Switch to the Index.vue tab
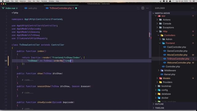197x111 pixels. click(x=11, y=8)
